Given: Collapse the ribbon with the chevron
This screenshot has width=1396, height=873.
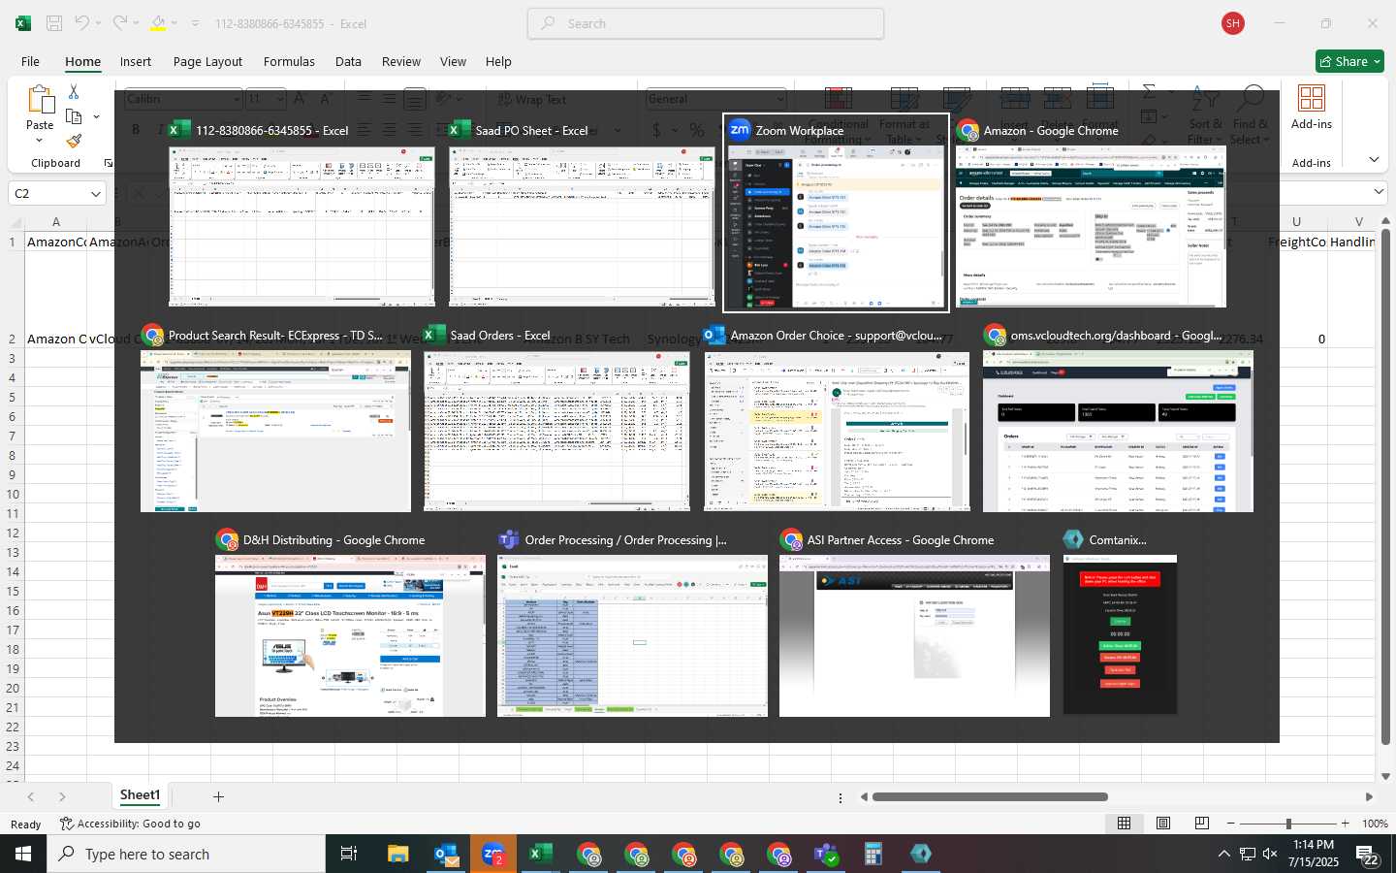Looking at the screenshot, I should coord(1374,159).
